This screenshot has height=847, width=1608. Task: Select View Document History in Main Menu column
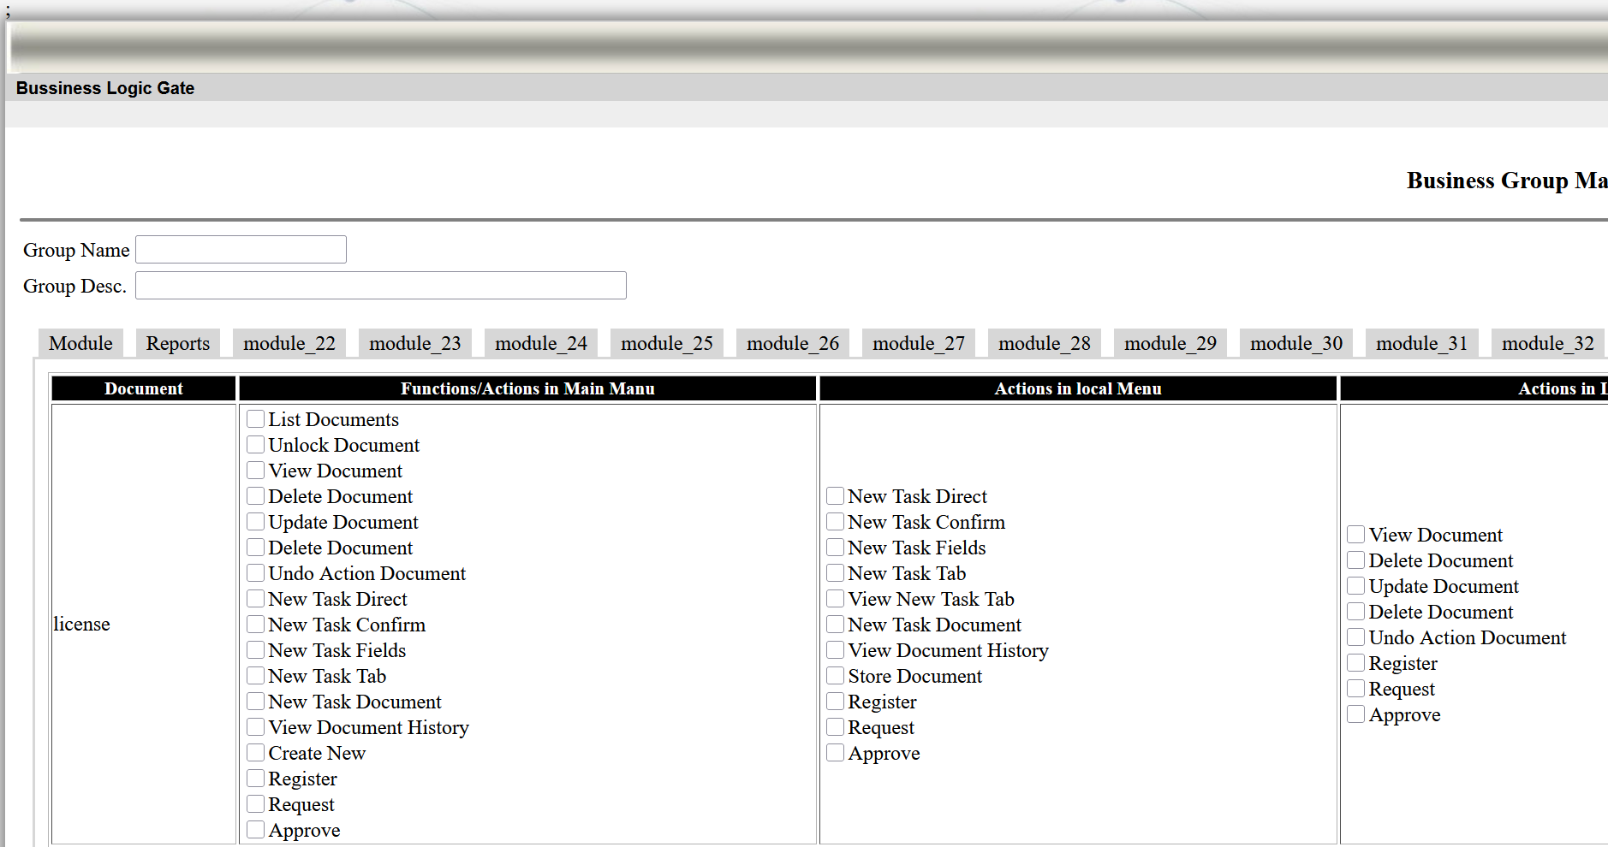tap(255, 727)
